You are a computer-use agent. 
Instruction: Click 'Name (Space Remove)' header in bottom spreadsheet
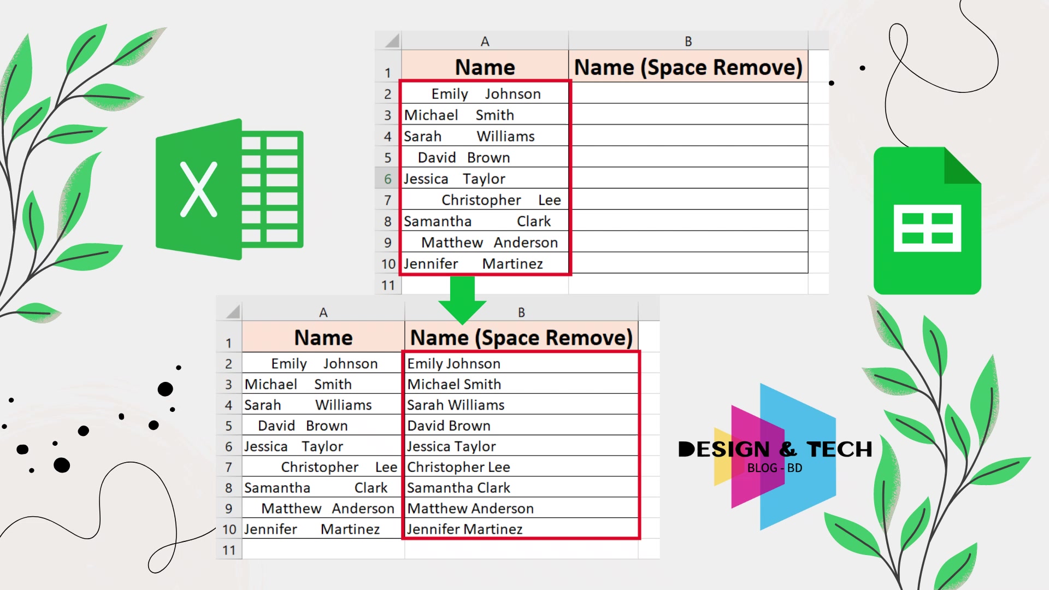tap(521, 337)
